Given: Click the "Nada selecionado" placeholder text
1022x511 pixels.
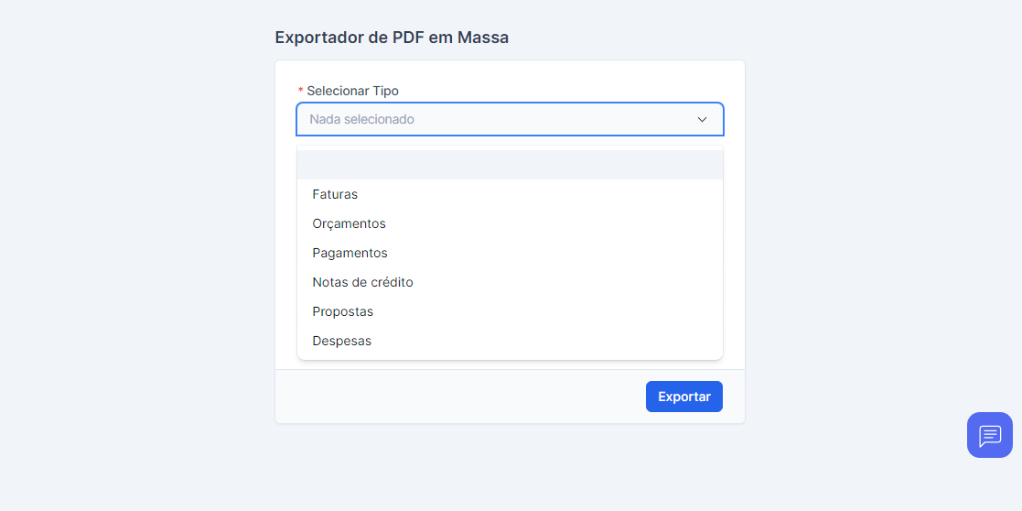Looking at the screenshot, I should pos(361,120).
